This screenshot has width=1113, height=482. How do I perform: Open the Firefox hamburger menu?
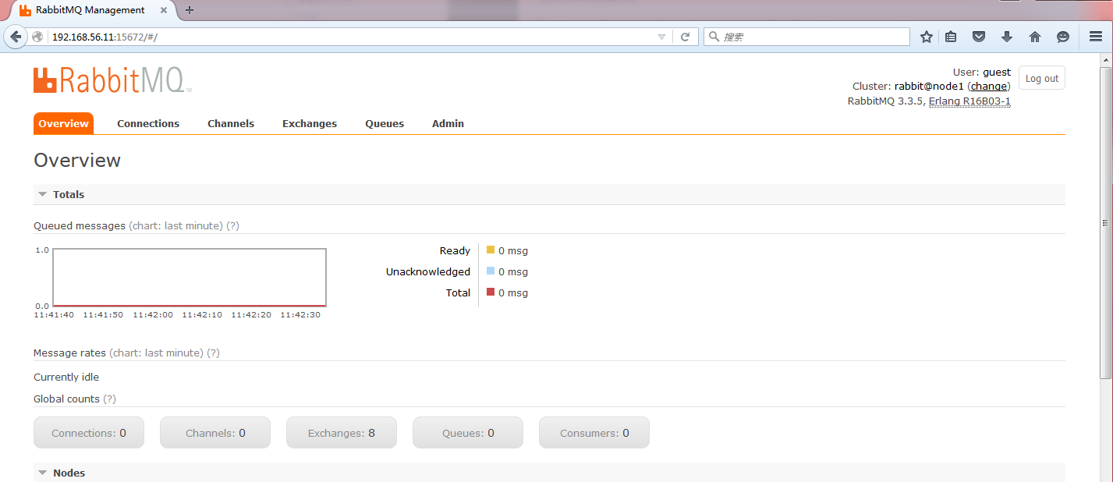[1095, 37]
